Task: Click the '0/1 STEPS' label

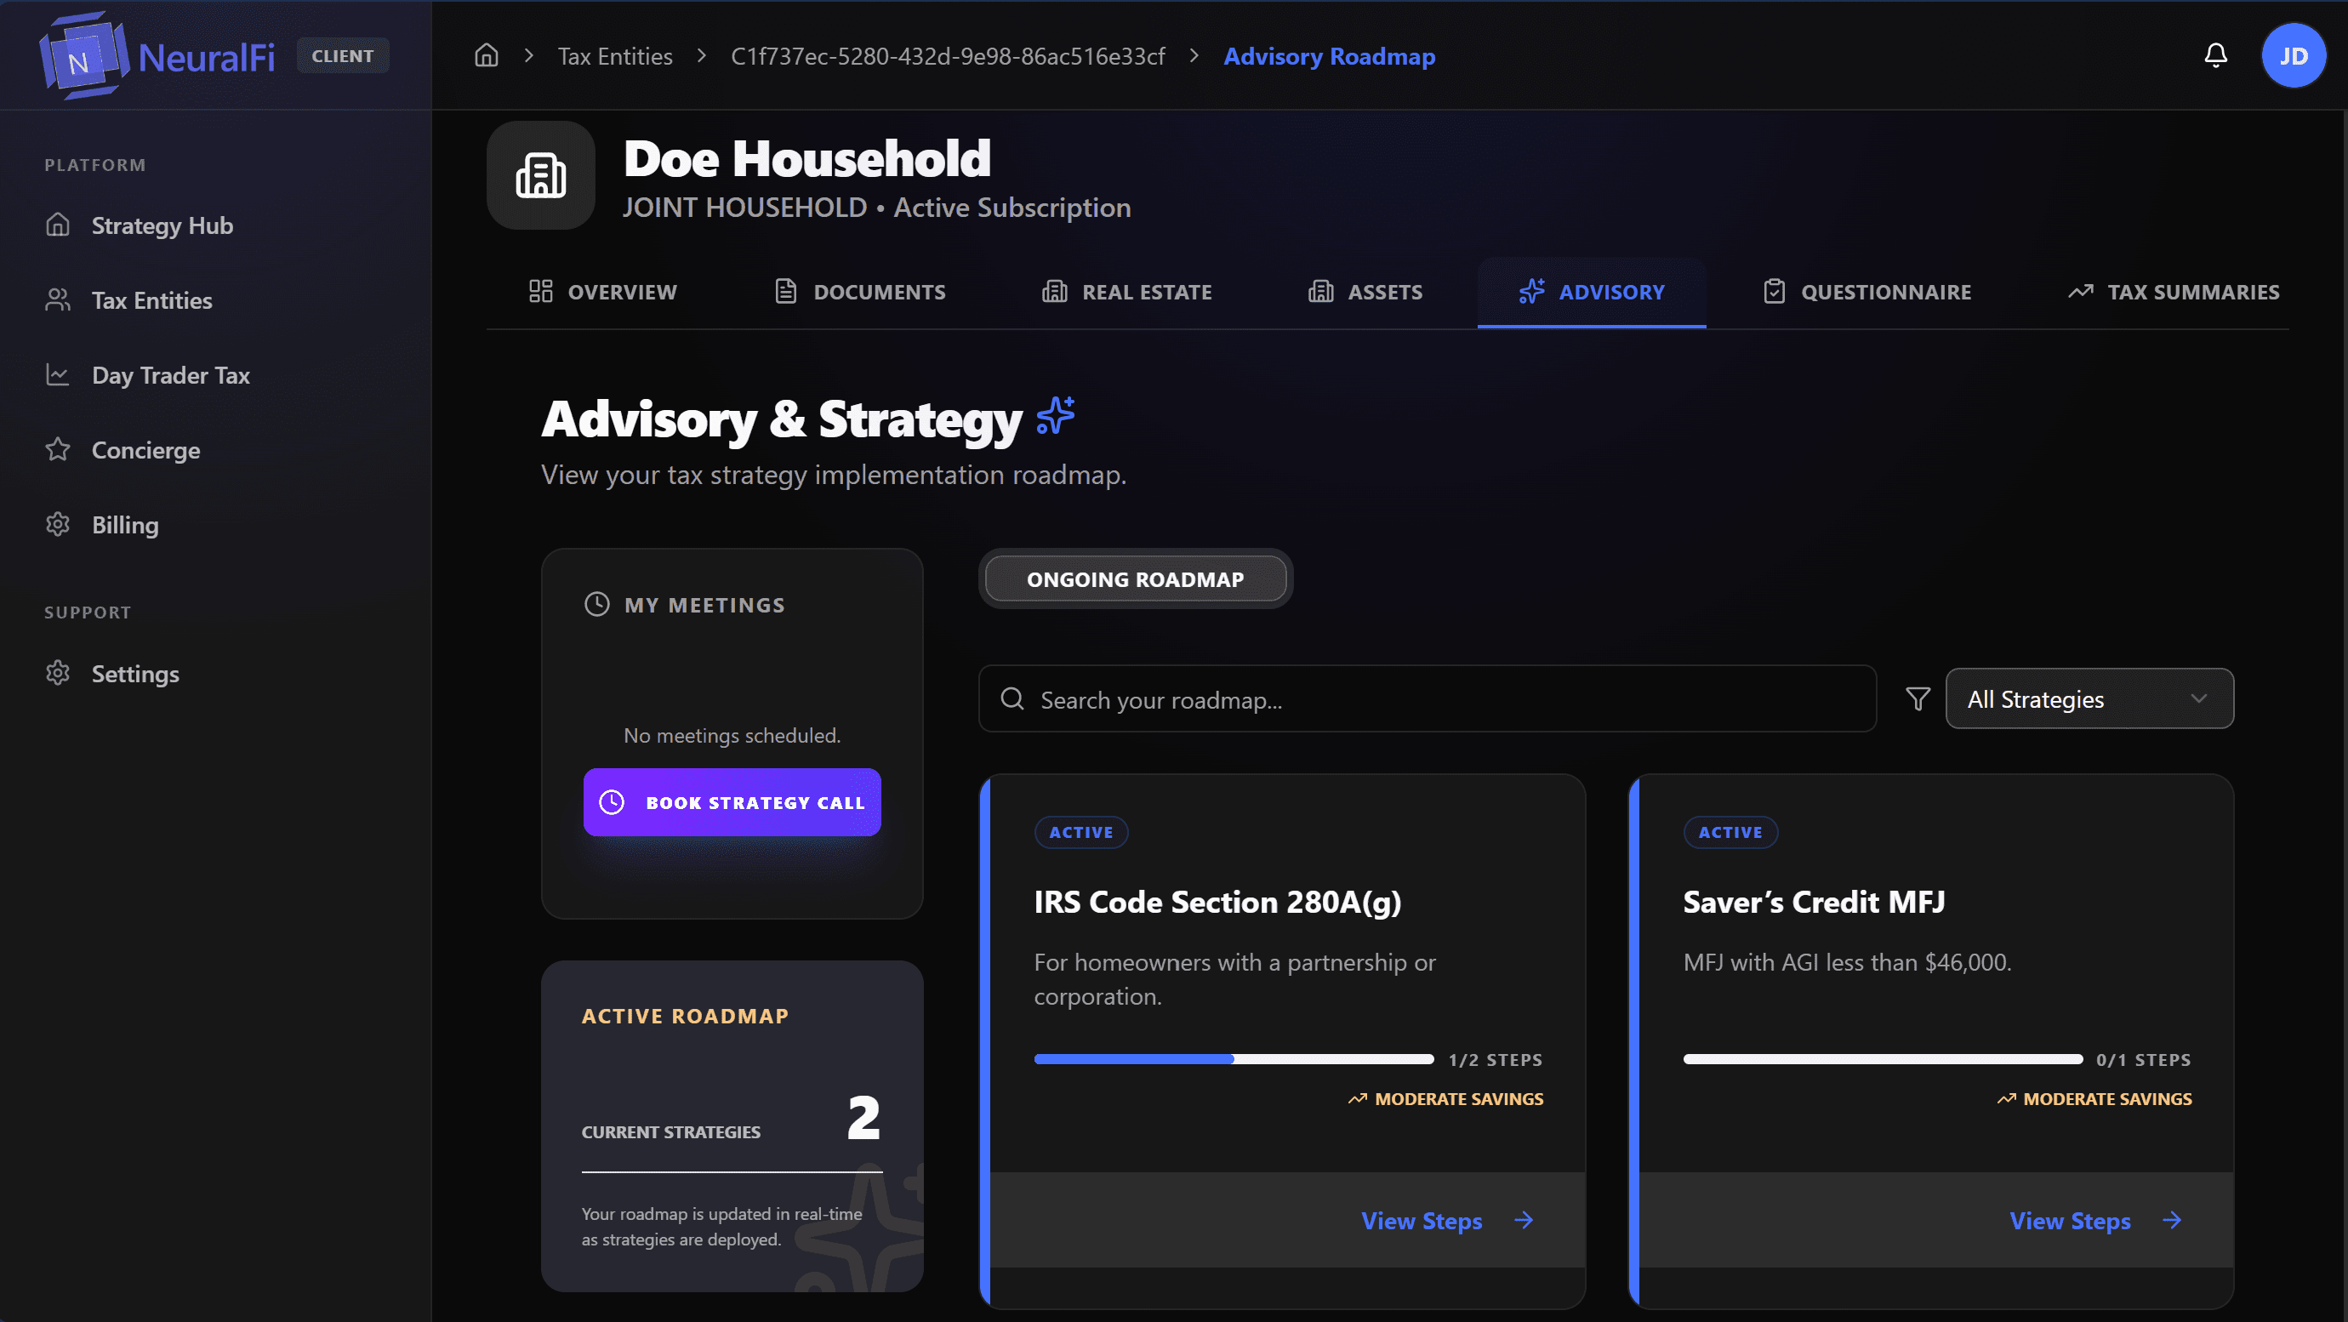Action: pyautogui.click(x=2143, y=1059)
